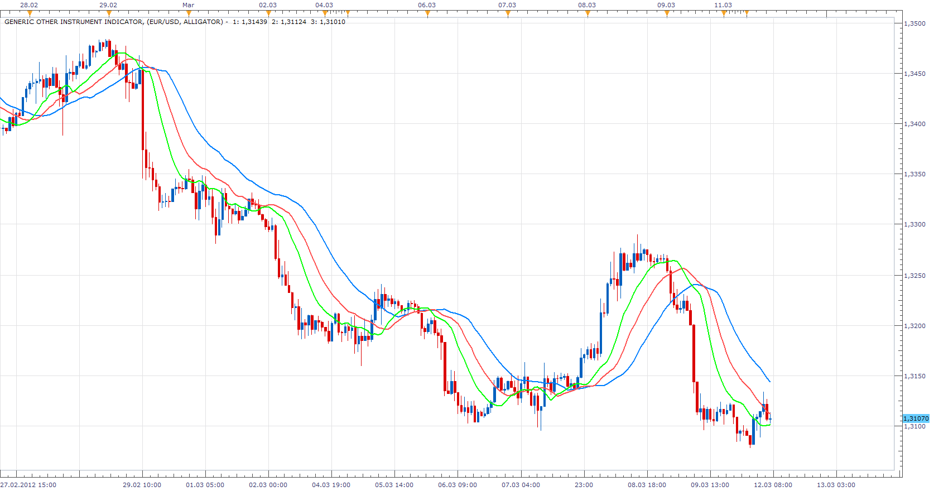Screen dimensions: 934x491
Task: Click the 27.02.2012 15:00 time label
Action: click(x=28, y=485)
